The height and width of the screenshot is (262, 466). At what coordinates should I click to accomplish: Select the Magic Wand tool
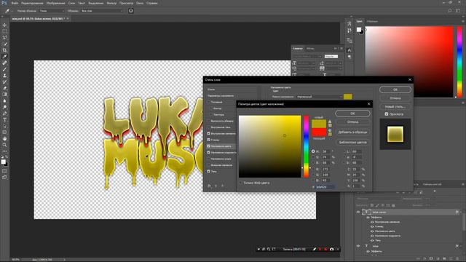pos(4,44)
